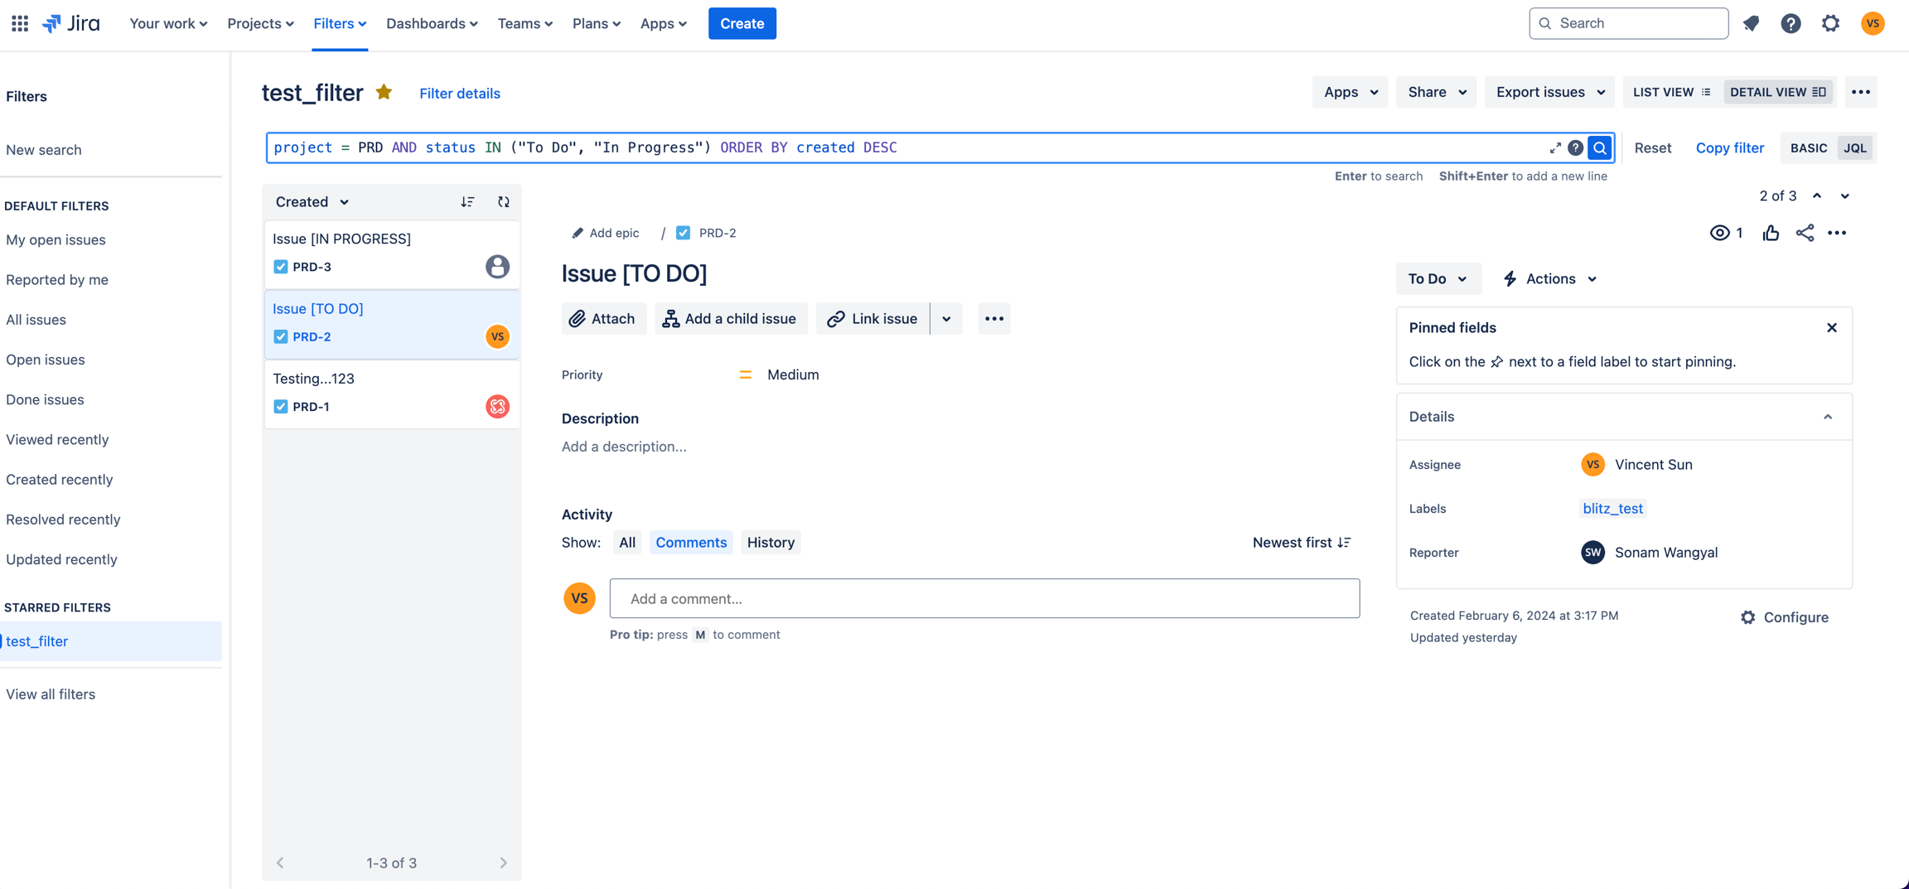
Task: Click the sort order icon beside Created
Action: coord(467,201)
